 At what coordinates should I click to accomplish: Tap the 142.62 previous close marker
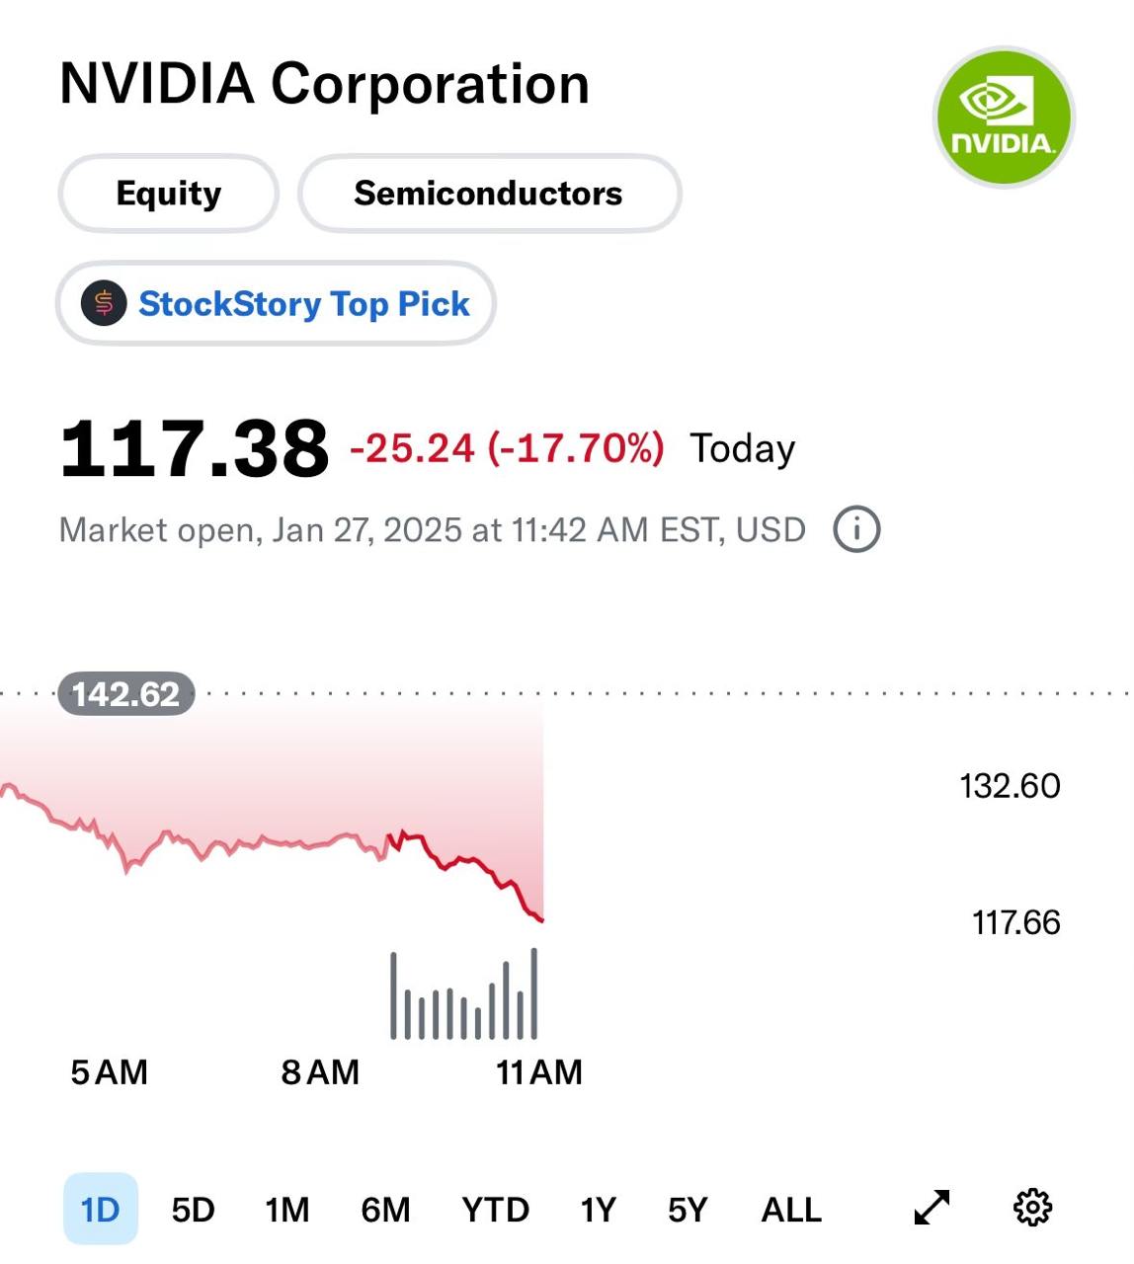tap(126, 694)
